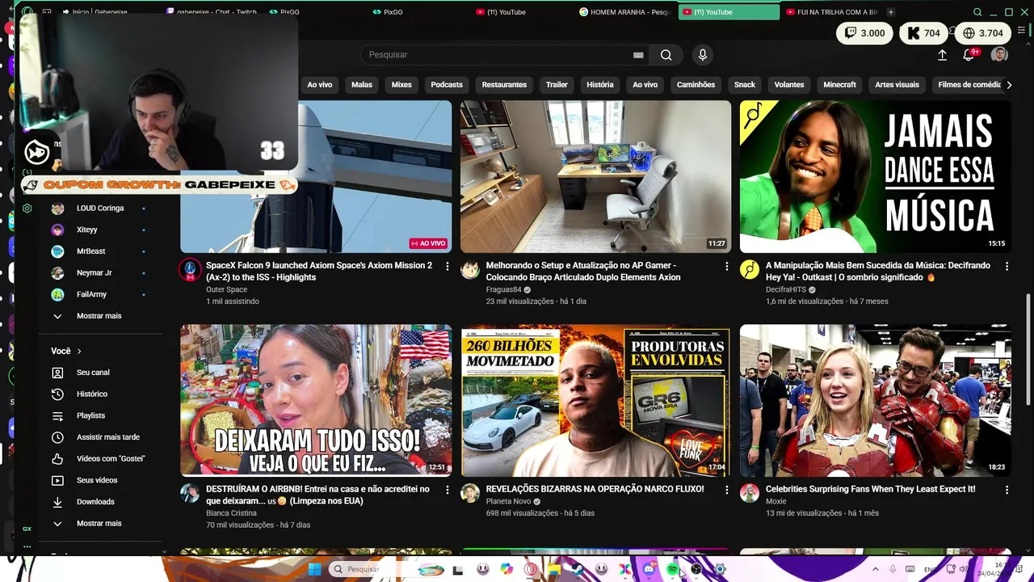Open OBS Studio from the taskbar
The image size is (1034, 582).
pos(696,569)
